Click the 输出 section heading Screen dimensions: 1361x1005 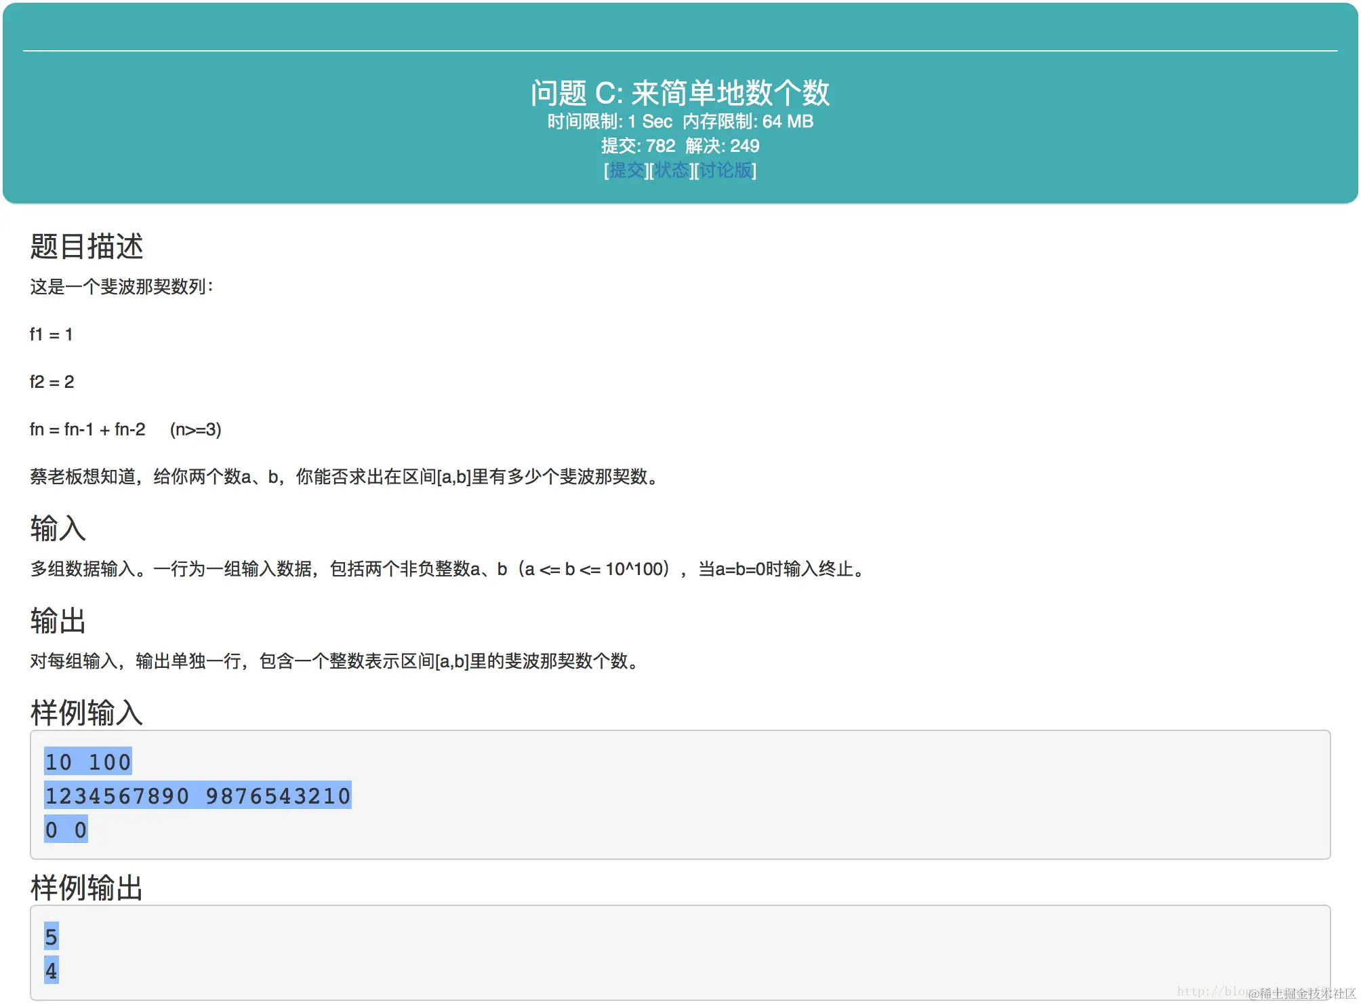[58, 620]
